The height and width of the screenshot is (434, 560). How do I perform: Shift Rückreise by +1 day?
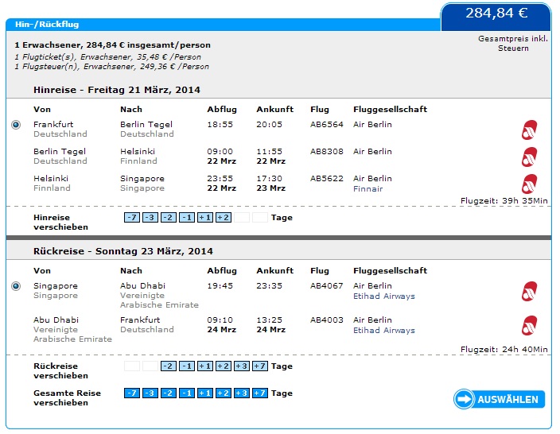[205, 366]
